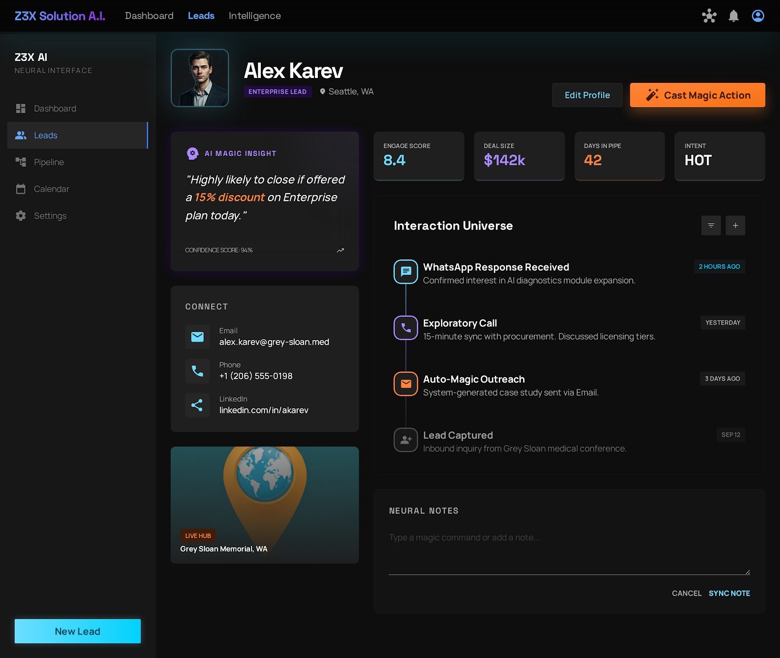Open the user account avatar icon
780x658 pixels.
758,16
